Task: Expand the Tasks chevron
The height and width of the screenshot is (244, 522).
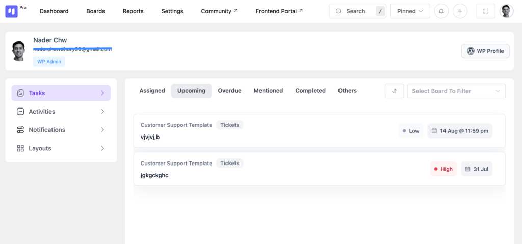Action: click(102, 93)
